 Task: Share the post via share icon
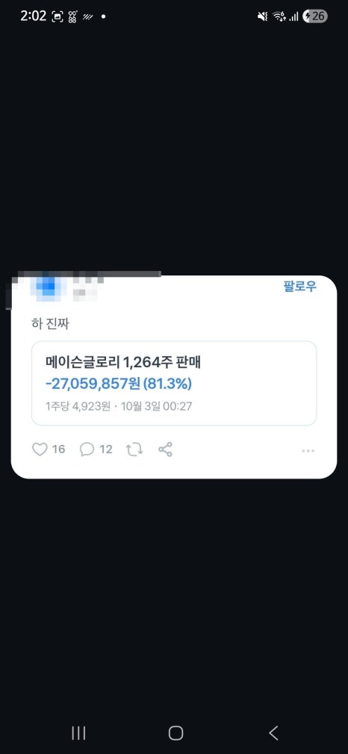pyautogui.click(x=165, y=449)
